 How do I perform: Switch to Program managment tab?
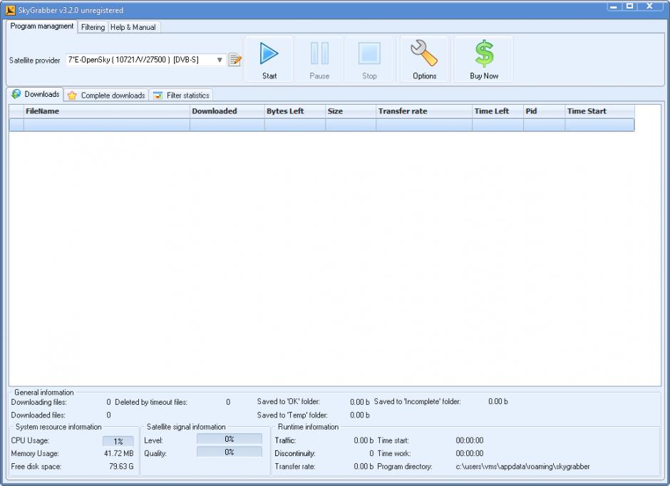click(x=42, y=26)
